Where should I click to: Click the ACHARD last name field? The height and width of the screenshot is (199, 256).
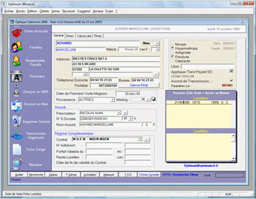(x=98, y=43)
